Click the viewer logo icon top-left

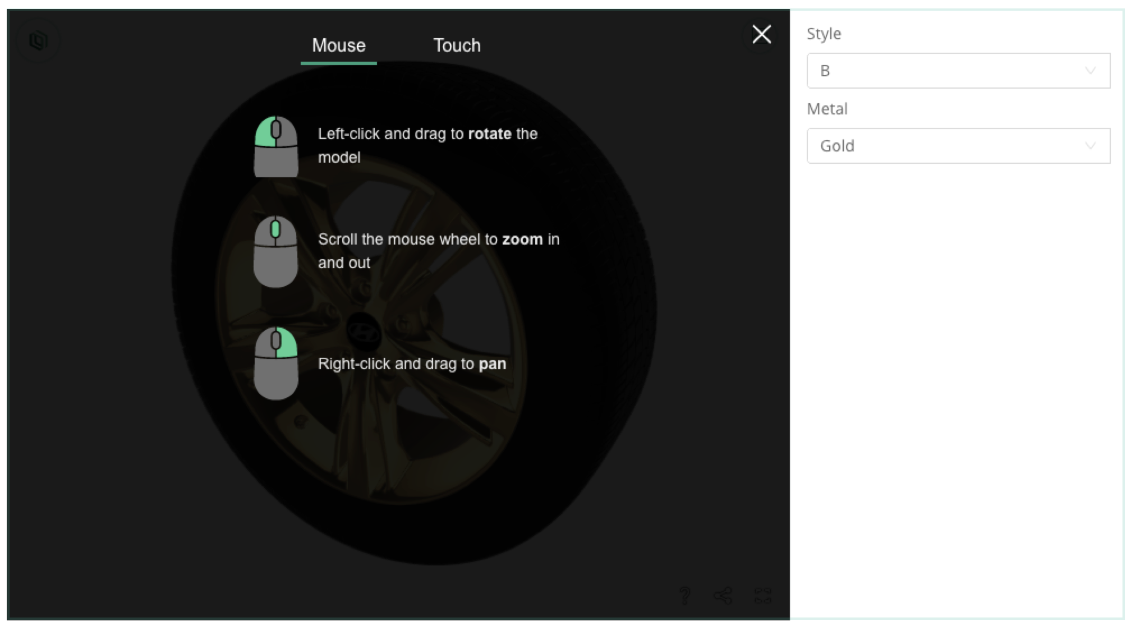tap(38, 40)
